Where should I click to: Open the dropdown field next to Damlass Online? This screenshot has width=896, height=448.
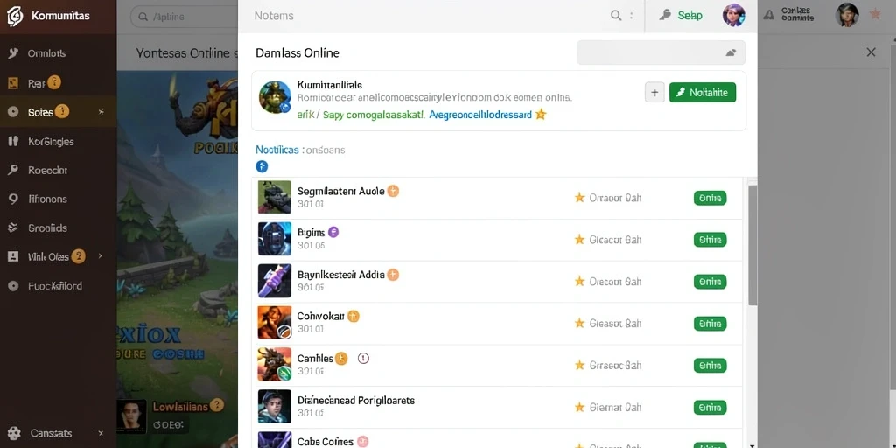point(661,52)
